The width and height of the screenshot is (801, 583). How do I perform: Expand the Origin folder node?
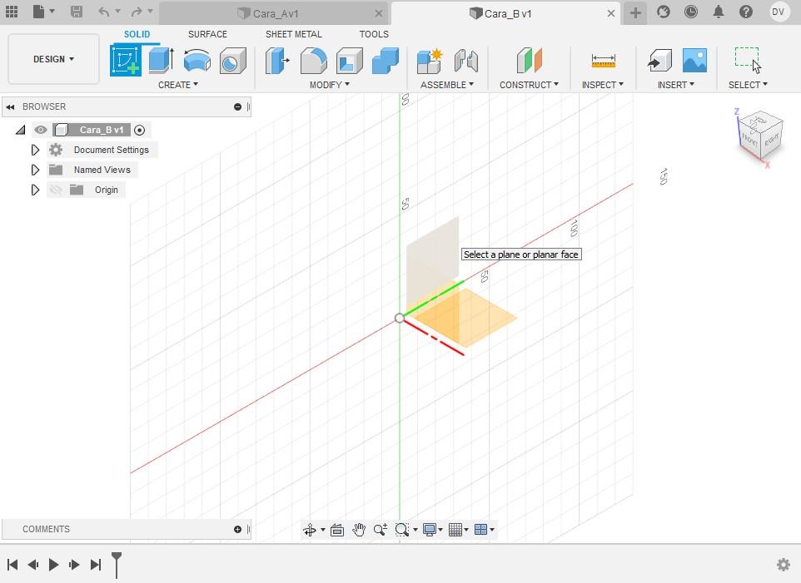[35, 190]
